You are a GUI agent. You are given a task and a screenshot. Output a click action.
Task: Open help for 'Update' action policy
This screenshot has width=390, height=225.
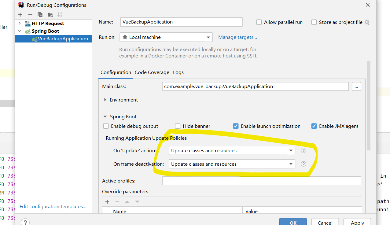tap(304, 150)
